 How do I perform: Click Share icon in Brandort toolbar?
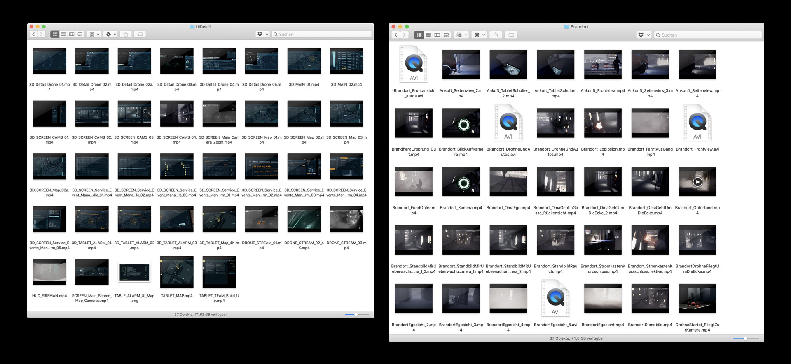point(496,35)
